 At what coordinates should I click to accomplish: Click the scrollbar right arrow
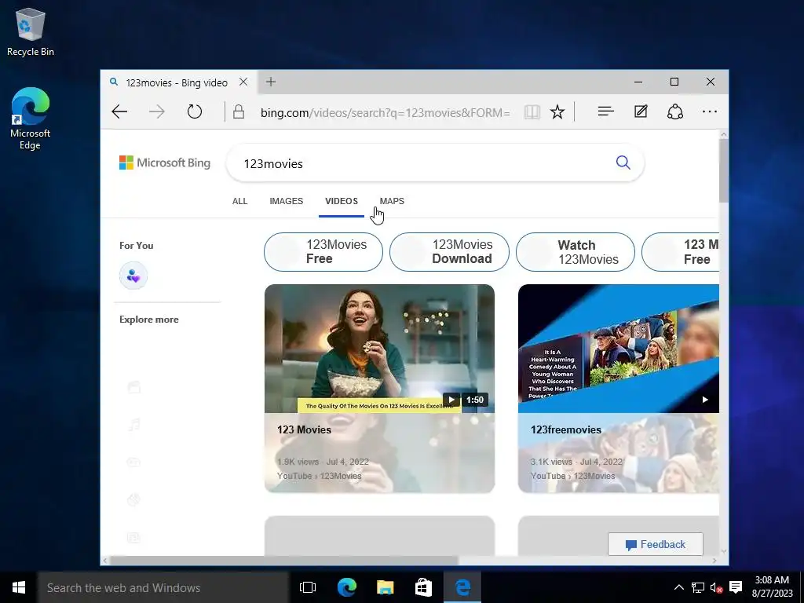click(x=714, y=561)
